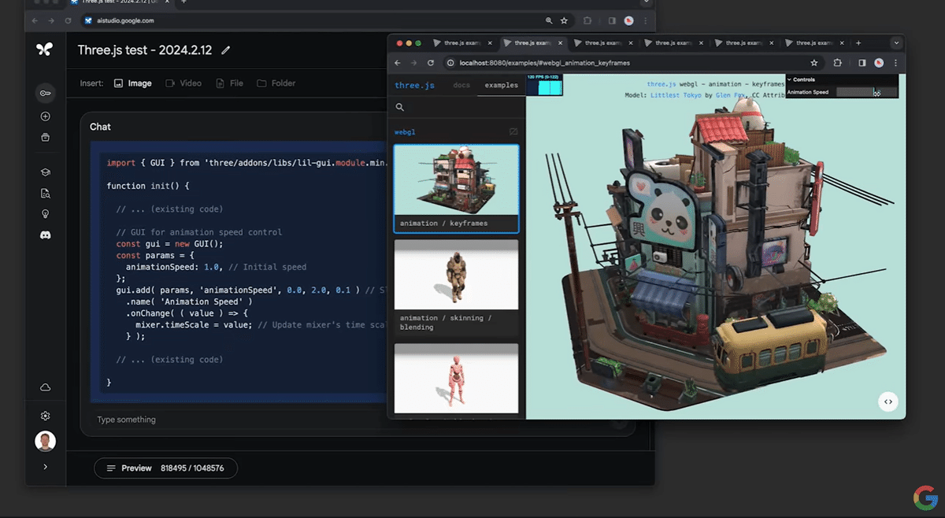945x518 pixels.
Task: Bookmark the AI Studio page with star
Action: [x=565, y=20]
